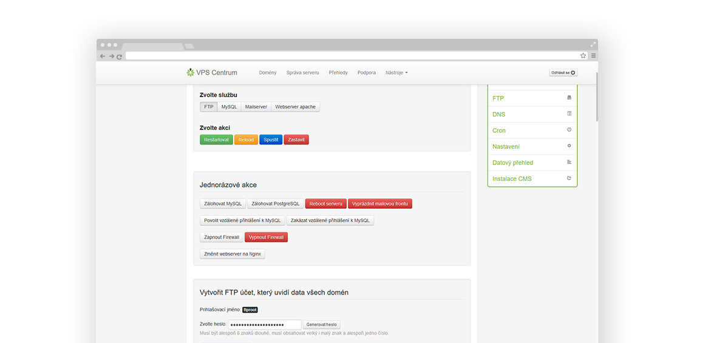Click the Cron clock icon

[x=569, y=130]
